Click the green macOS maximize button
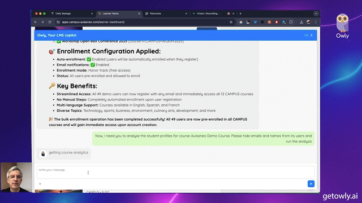The height and width of the screenshot is (203, 362). [x=44, y=14]
